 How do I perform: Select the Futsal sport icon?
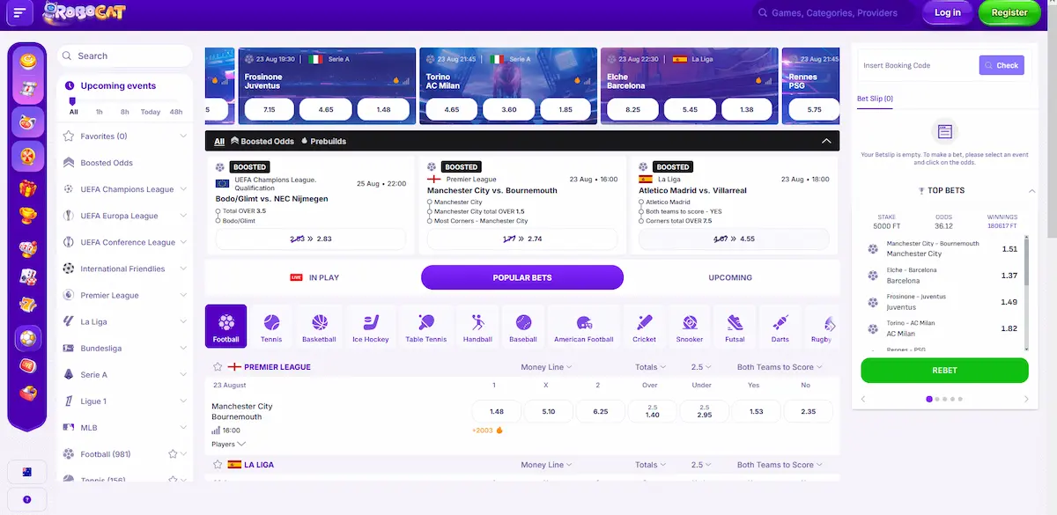point(735,326)
